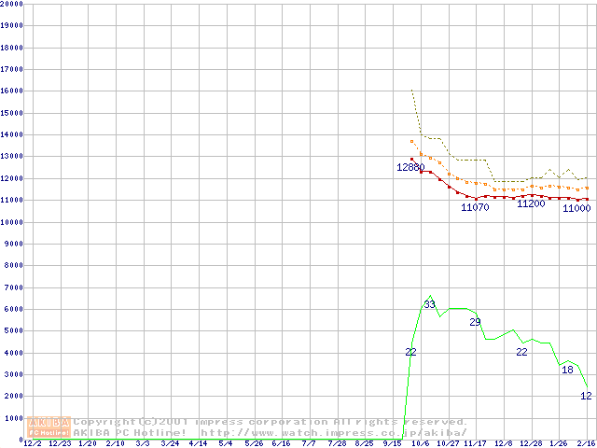The width and height of the screenshot is (597, 448).
Task: Select the 18 count label on green line
Action: tap(567, 370)
